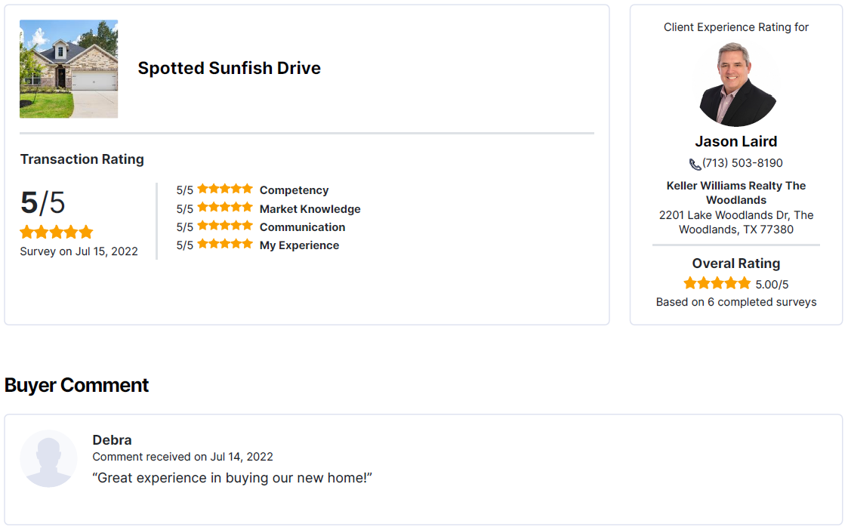Click the Based on 6 completed surveys text
Image resolution: width=848 pixels, height=530 pixels.
[736, 302]
